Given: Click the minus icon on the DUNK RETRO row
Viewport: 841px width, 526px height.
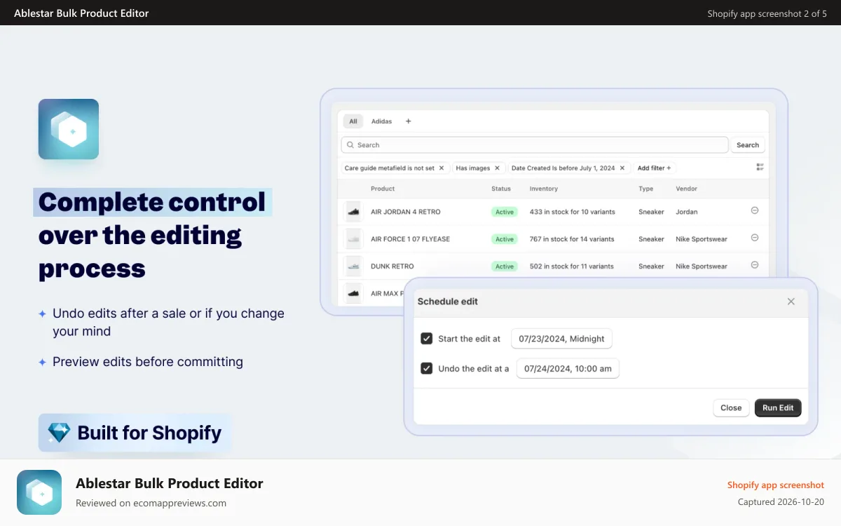Looking at the screenshot, I should pos(755,265).
